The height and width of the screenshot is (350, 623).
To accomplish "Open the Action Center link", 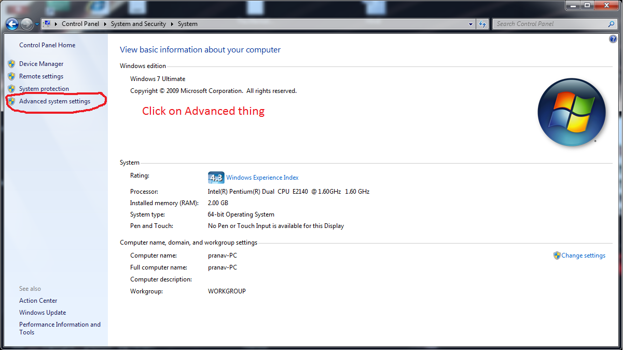I will tap(38, 301).
